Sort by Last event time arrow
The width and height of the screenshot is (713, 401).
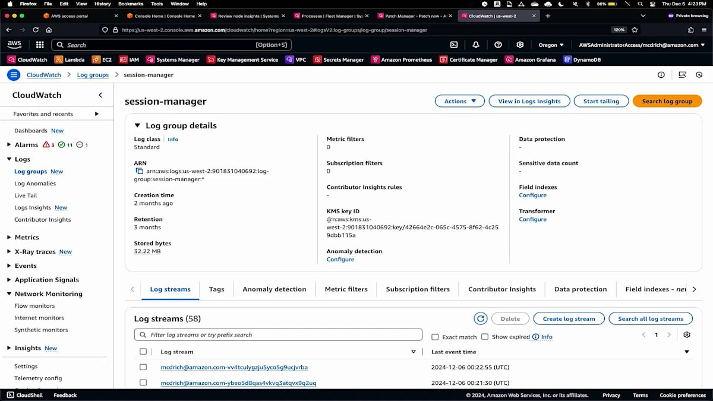click(x=687, y=352)
